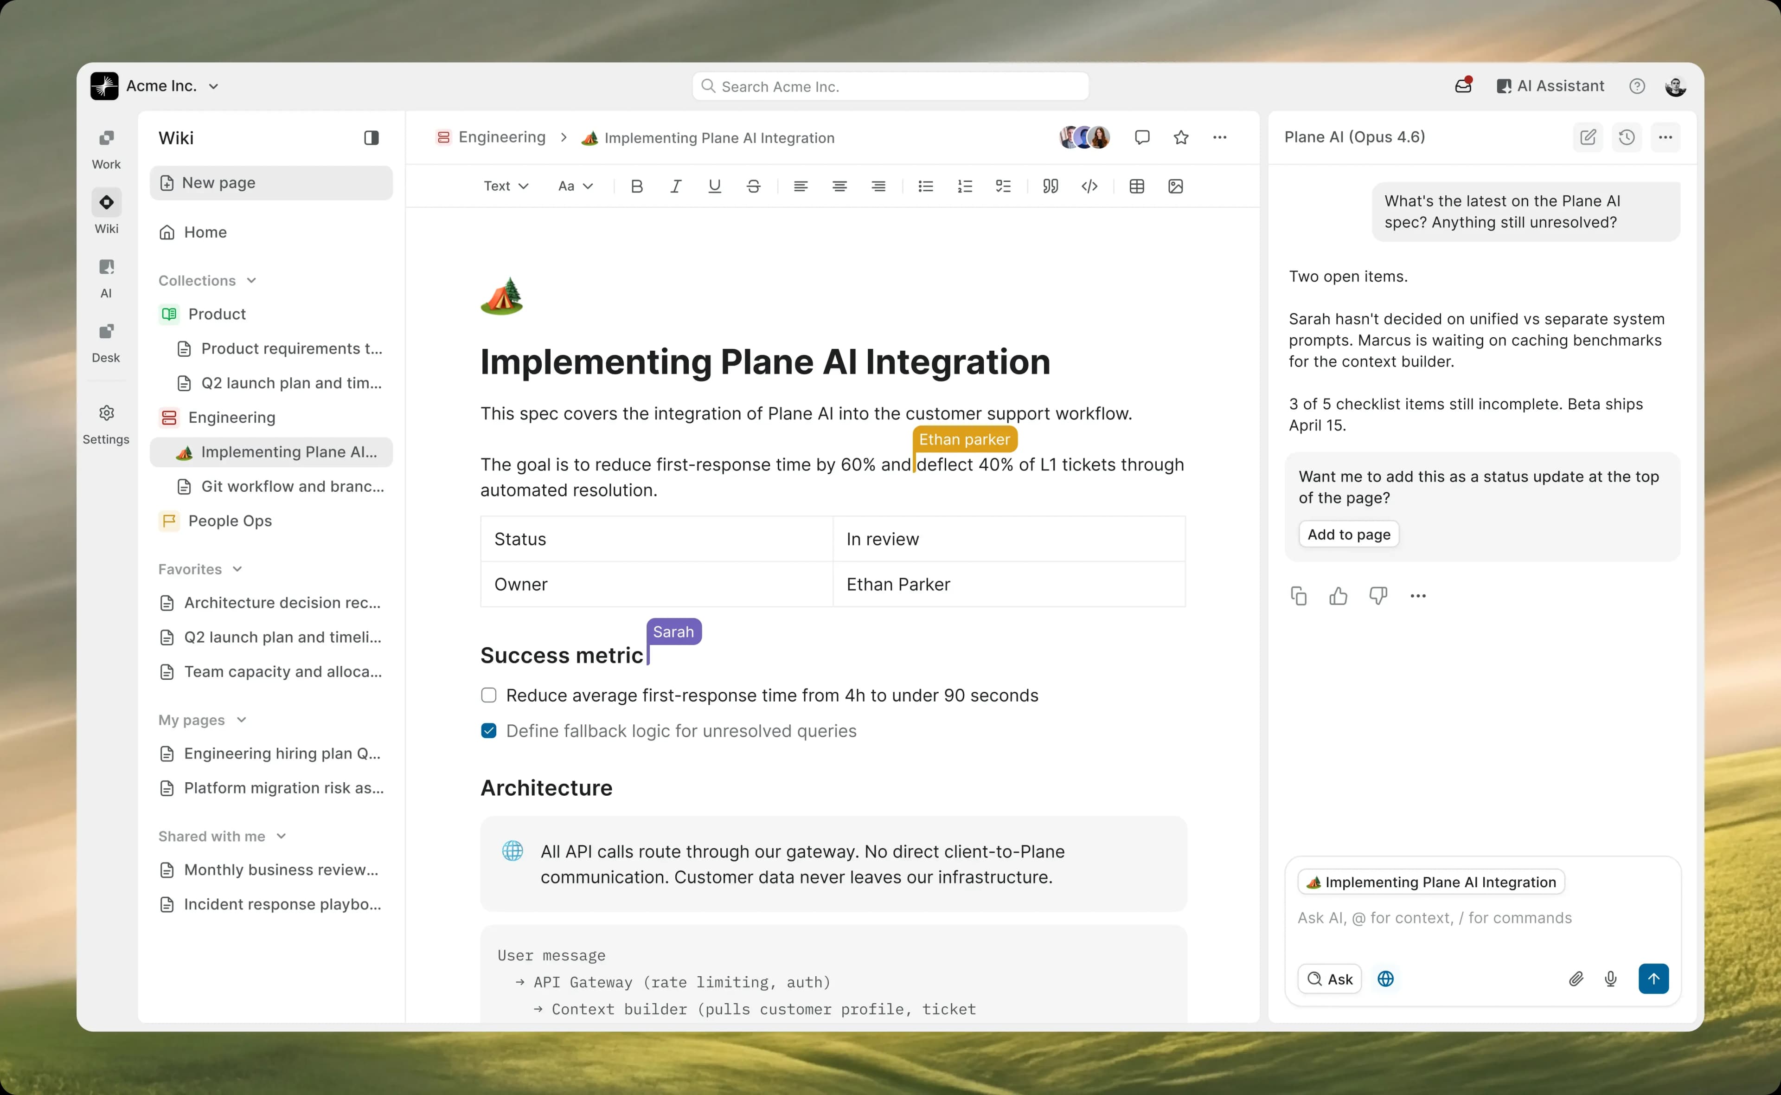Toggle web search in AI chat
The height and width of the screenshot is (1095, 1781).
pyautogui.click(x=1386, y=979)
